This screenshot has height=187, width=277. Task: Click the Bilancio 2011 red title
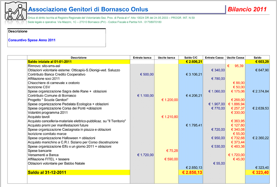pyautogui.click(x=247, y=9)
